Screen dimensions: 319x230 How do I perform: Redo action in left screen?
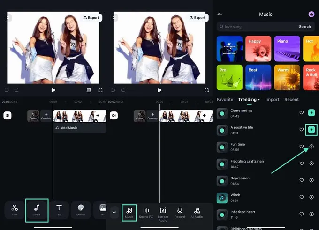click(17, 90)
